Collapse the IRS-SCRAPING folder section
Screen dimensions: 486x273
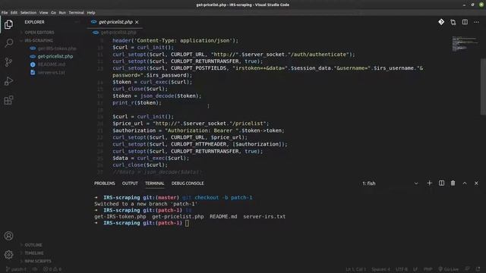click(x=39, y=40)
